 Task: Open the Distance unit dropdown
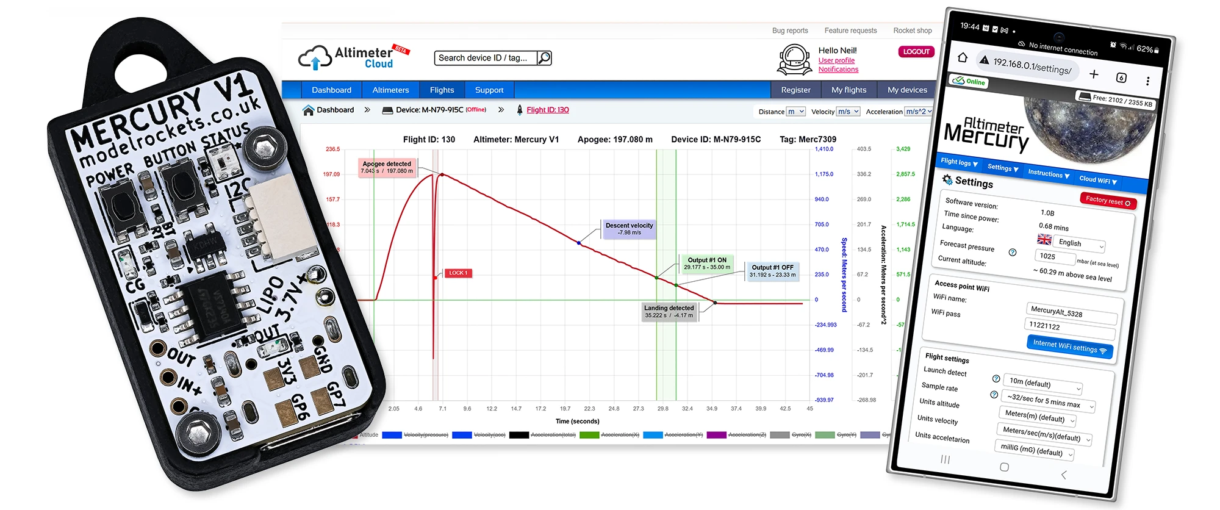click(x=796, y=112)
